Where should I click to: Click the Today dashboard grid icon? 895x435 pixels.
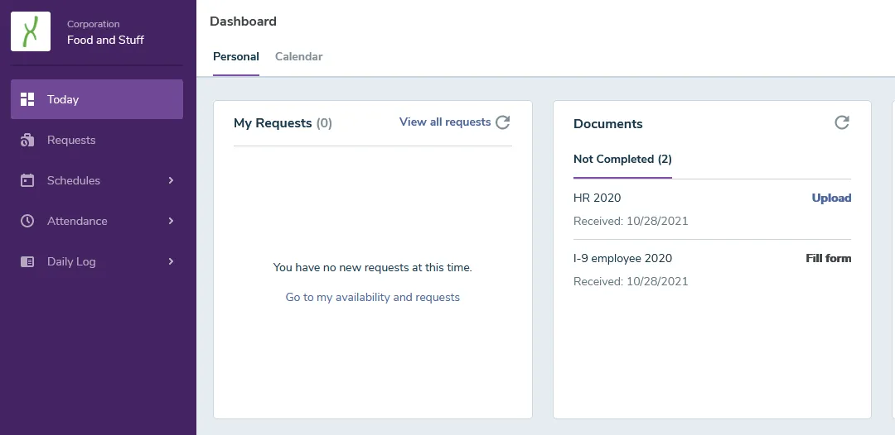(27, 99)
